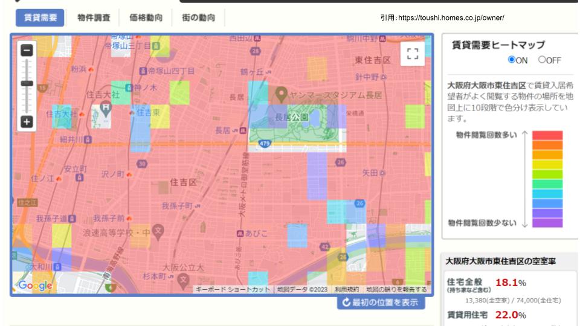Viewport: 580px width, 326px height.
Task: Click the Google logo on map
Action: [x=35, y=286]
